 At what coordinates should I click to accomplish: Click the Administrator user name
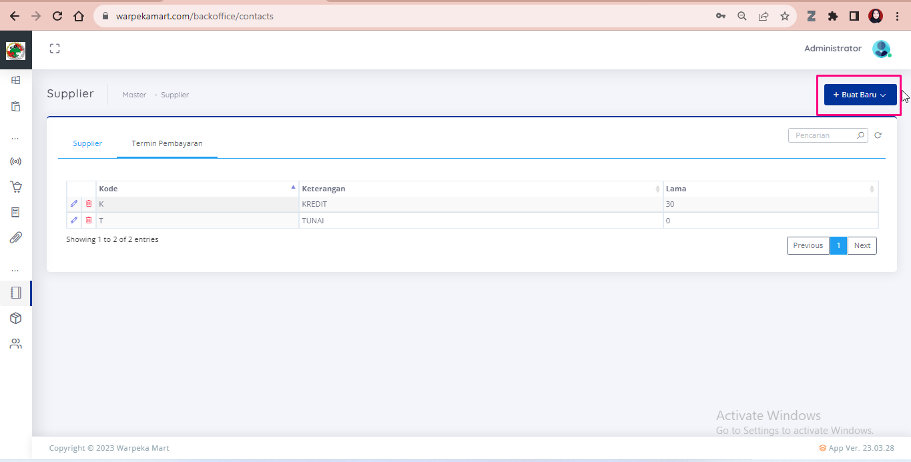[833, 49]
